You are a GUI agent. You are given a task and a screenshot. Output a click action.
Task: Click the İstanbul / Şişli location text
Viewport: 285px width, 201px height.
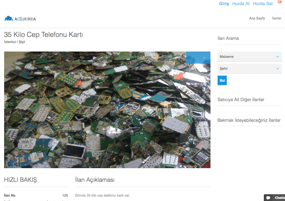point(15,42)
